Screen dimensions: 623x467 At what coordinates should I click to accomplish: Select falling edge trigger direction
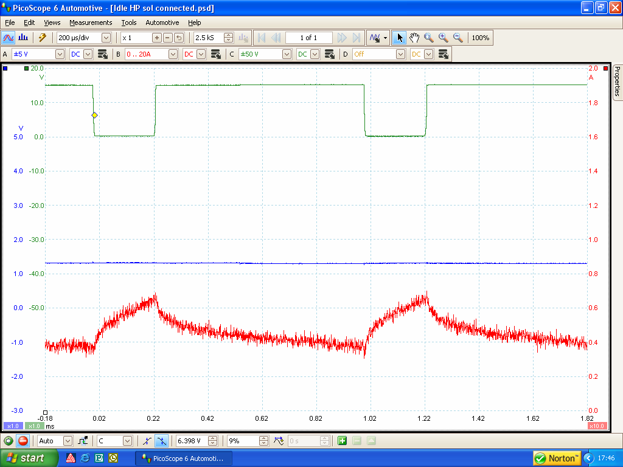161,441
